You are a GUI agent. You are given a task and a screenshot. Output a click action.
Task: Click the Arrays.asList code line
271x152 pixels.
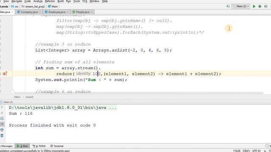(x=103, y=50)
